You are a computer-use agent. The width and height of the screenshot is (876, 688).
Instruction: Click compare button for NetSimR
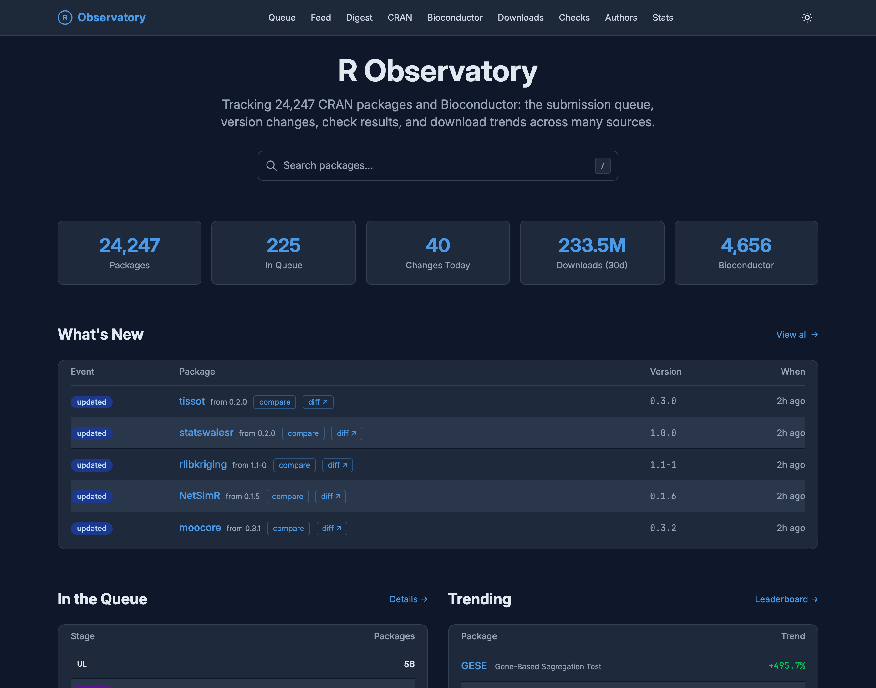(287, 497)
